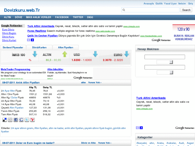This screenshot has height=146, width=195.
Task: Click in the first Hesap Makinası input field
Action: [164, 57]
